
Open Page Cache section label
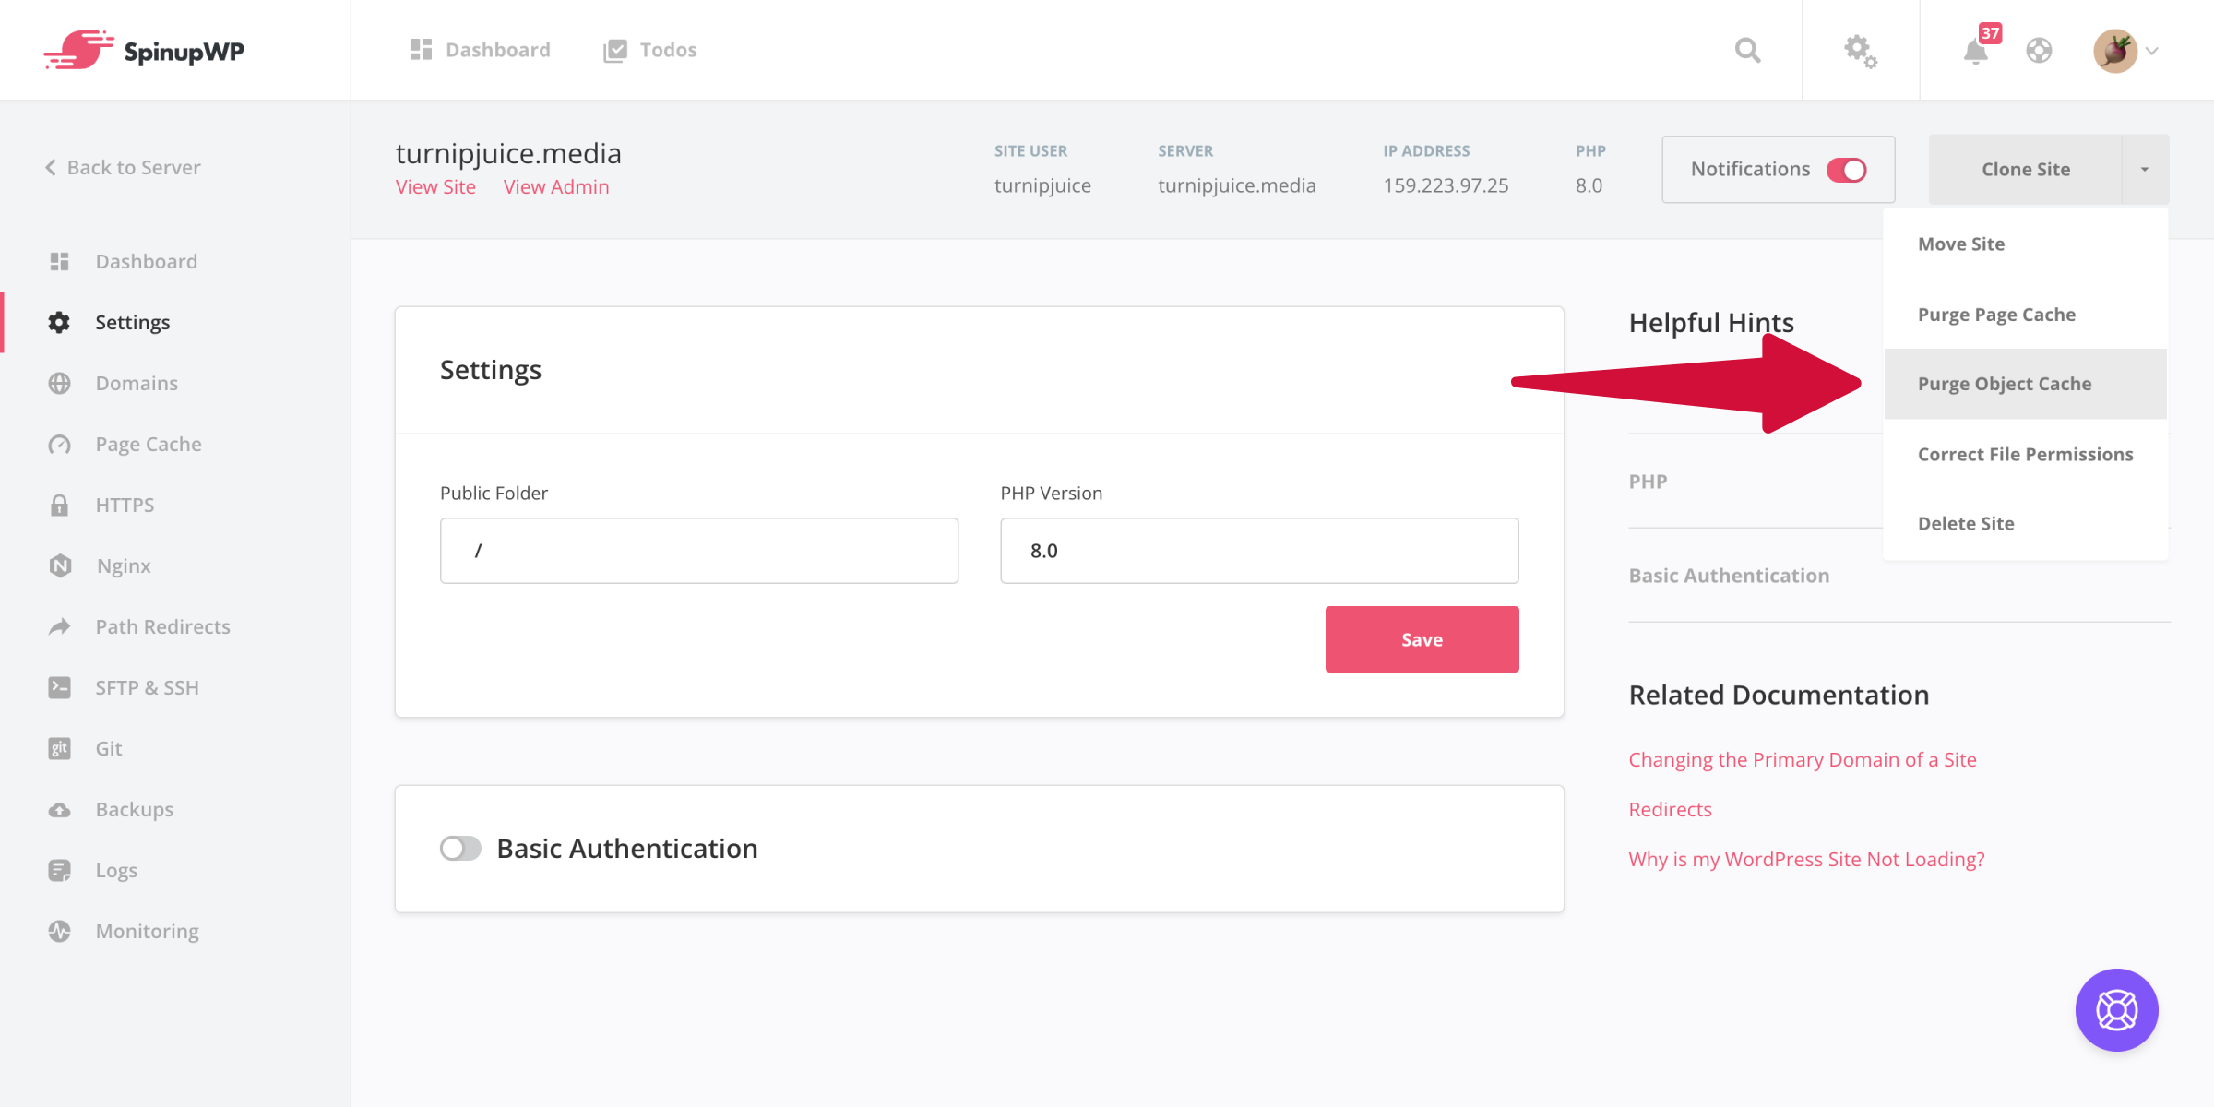click(149, 444)
